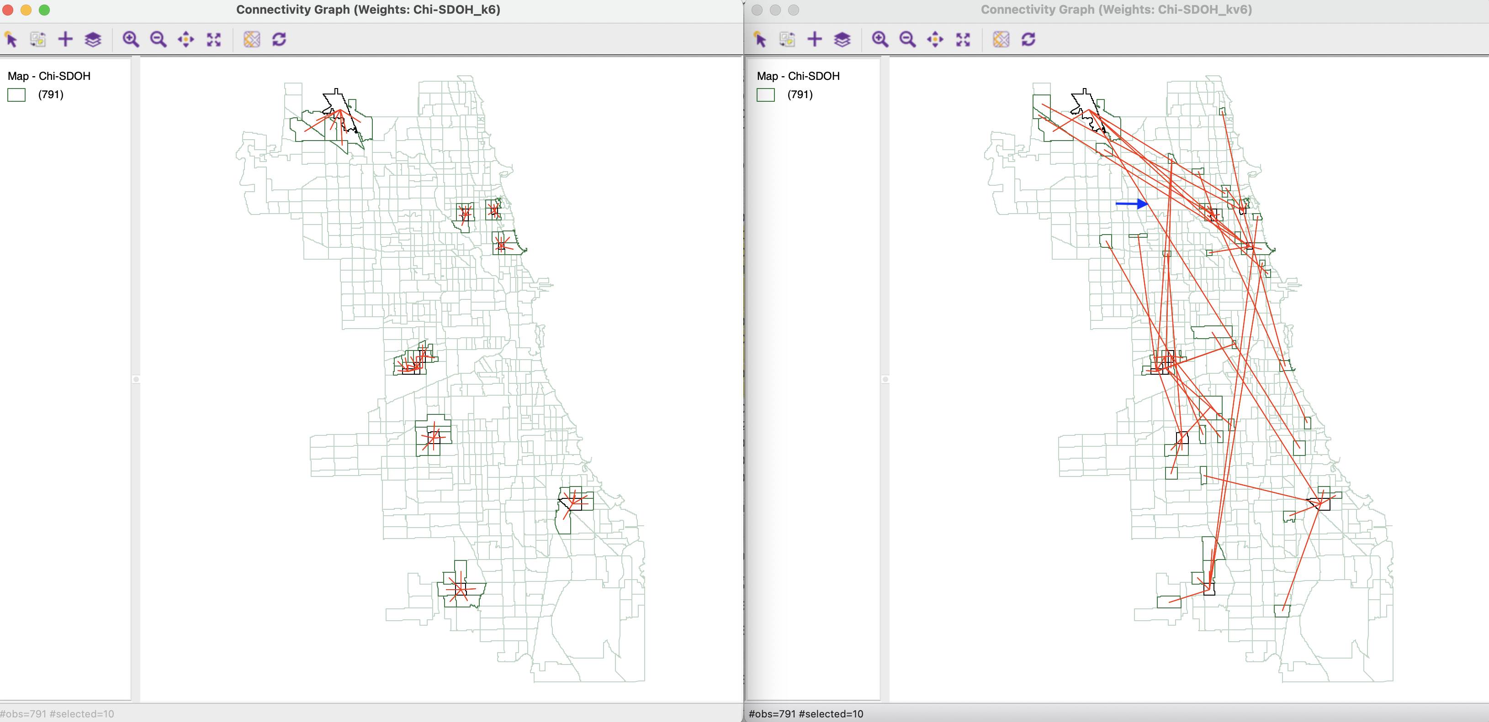Click full extent icon in k6 window
The height and width of the screenshot is (722, 1489).
click(x=214, y=39)
